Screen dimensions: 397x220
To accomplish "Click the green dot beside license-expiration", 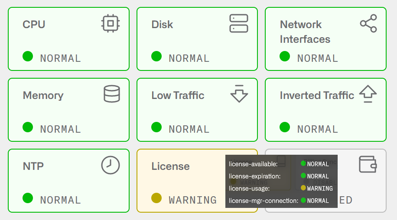I will point(303,175).
